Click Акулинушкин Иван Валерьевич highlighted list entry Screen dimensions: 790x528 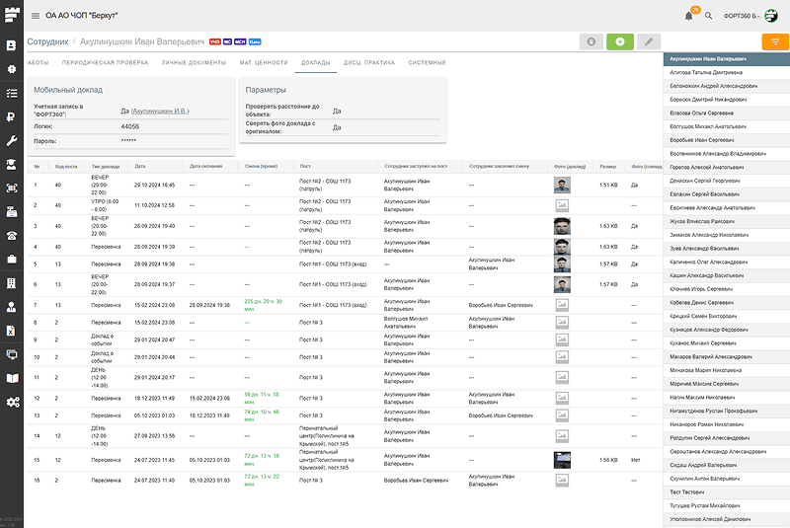coord(727,59)
